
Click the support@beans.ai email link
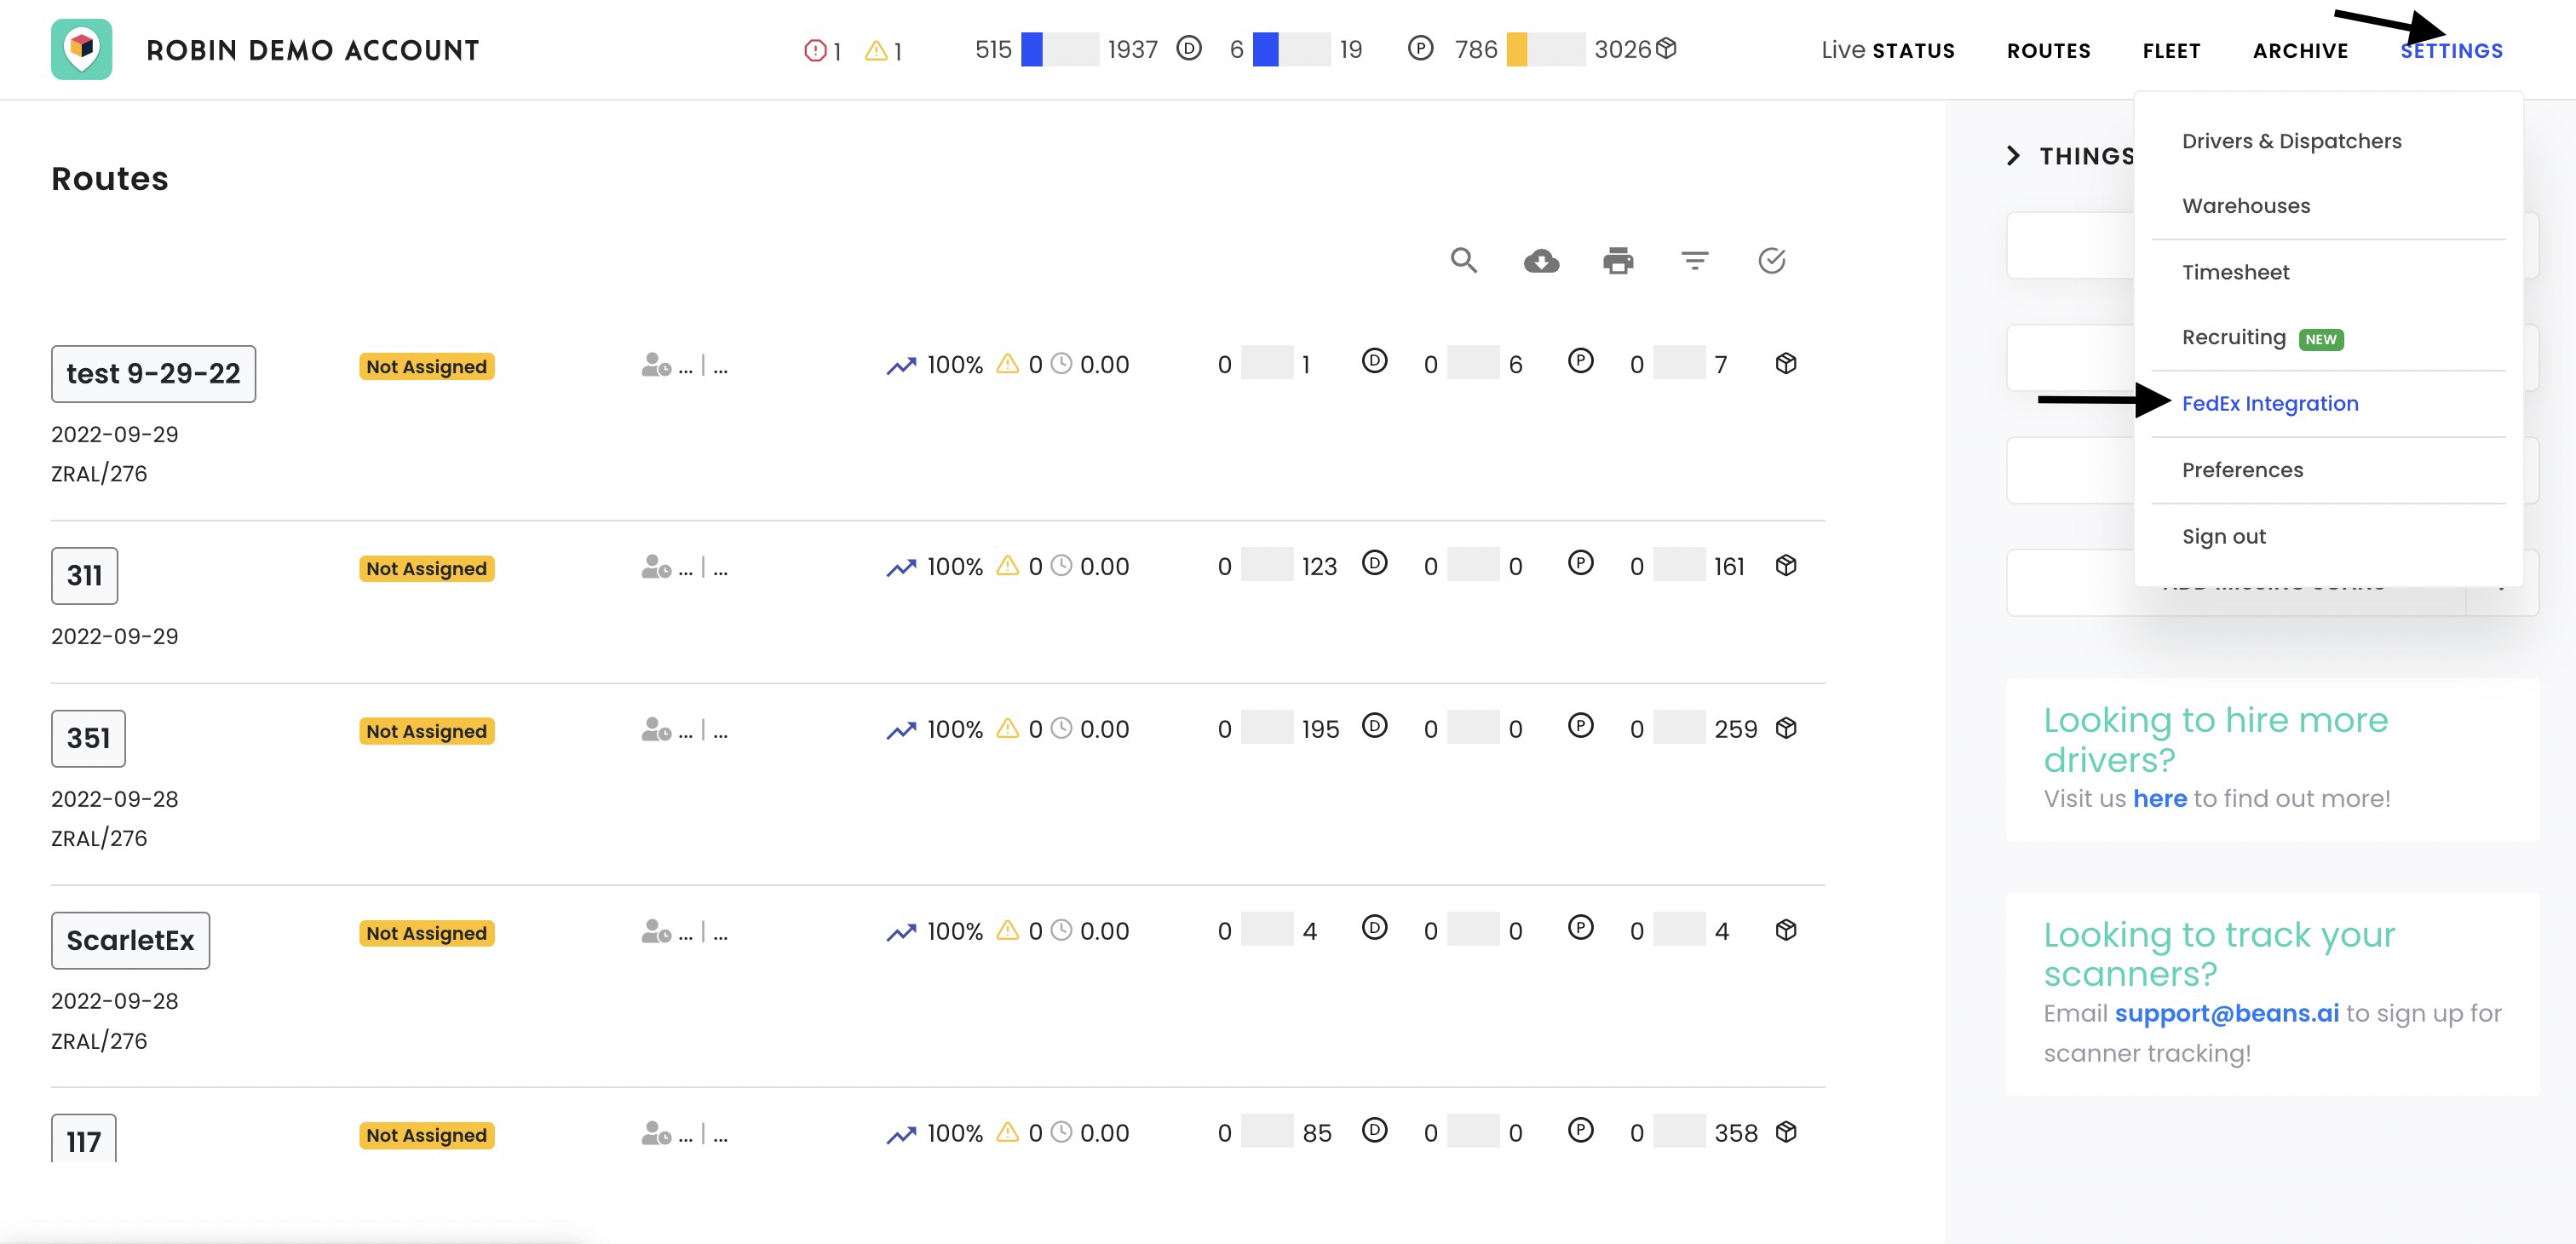coord(2226,1013)
